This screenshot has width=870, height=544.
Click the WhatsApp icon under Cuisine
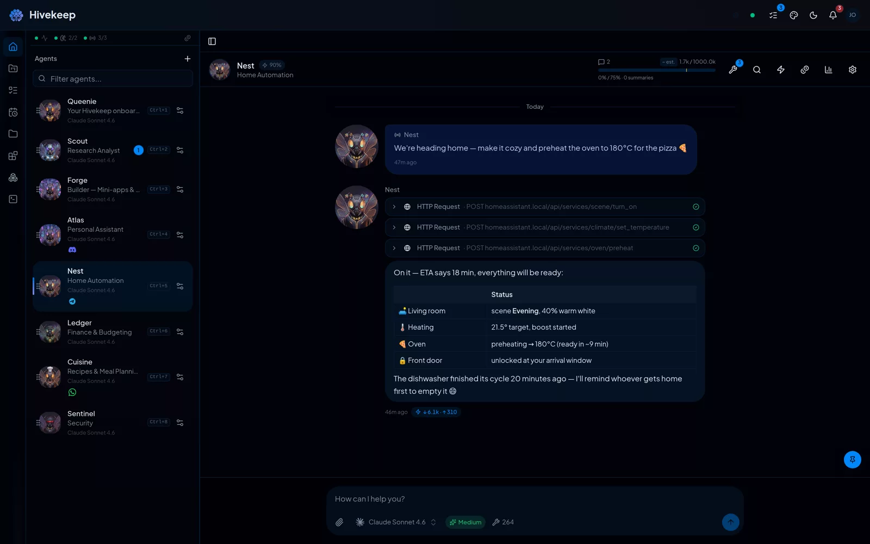click(72, 392)
